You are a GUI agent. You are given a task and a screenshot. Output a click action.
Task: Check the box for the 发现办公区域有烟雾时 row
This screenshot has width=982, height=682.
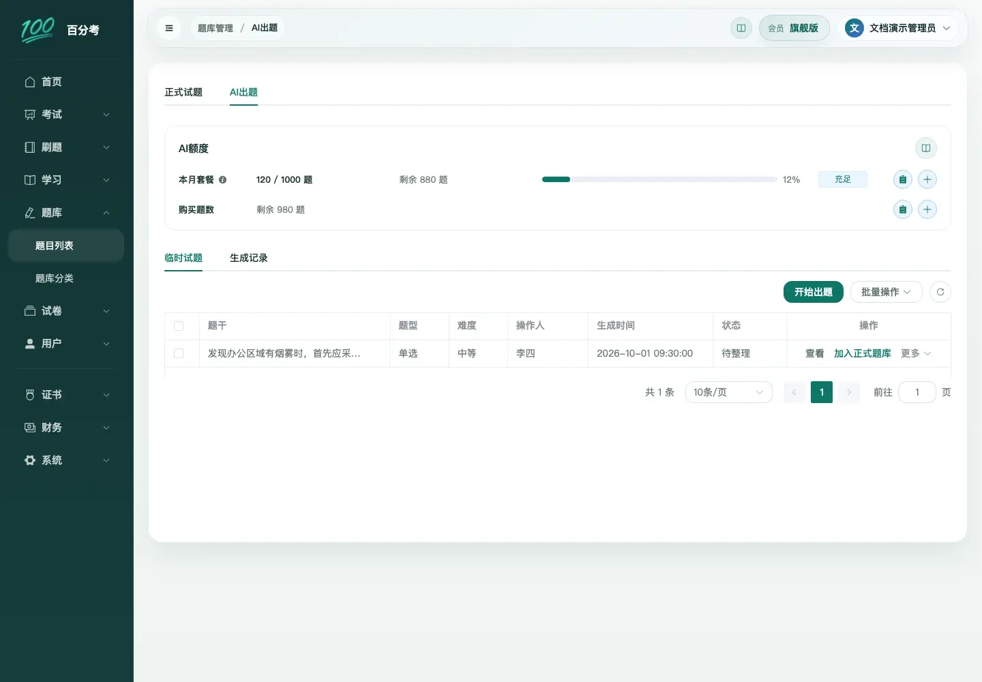point(179,353)
